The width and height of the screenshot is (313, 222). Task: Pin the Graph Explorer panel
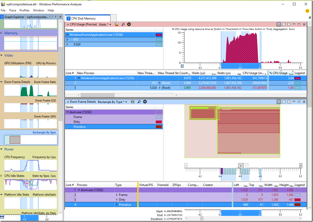tap(56, 17)
